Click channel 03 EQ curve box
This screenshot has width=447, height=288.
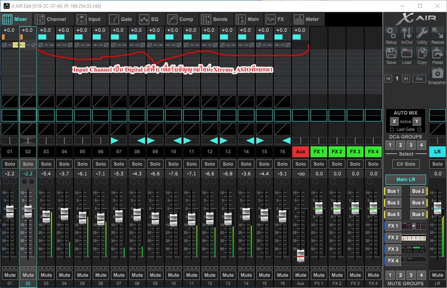pos(46,115)
